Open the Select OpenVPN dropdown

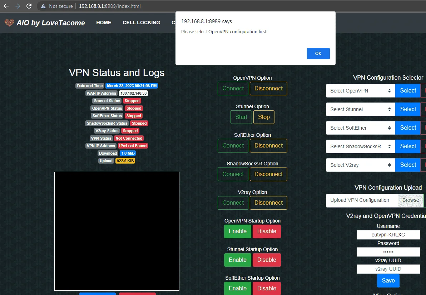[x=361, y=91]
